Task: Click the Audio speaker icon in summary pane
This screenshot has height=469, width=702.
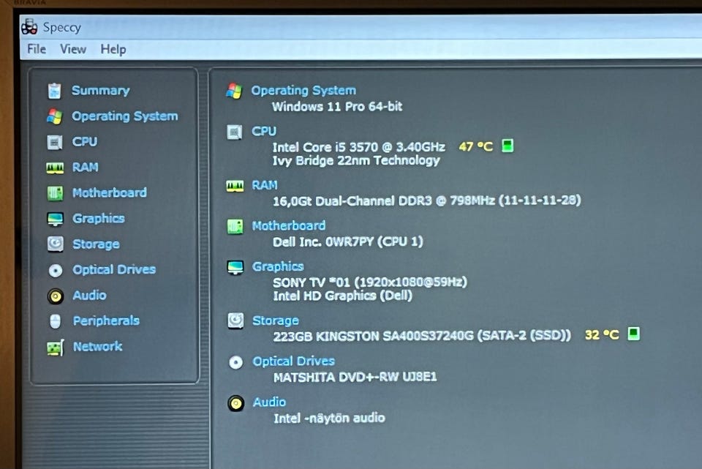Action: pyautogui.click(x=236, y=404)
